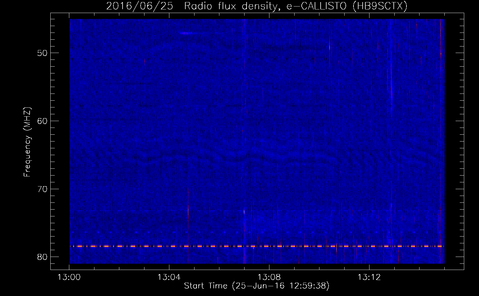Click the 60 frequency tick label

[43, 121]
